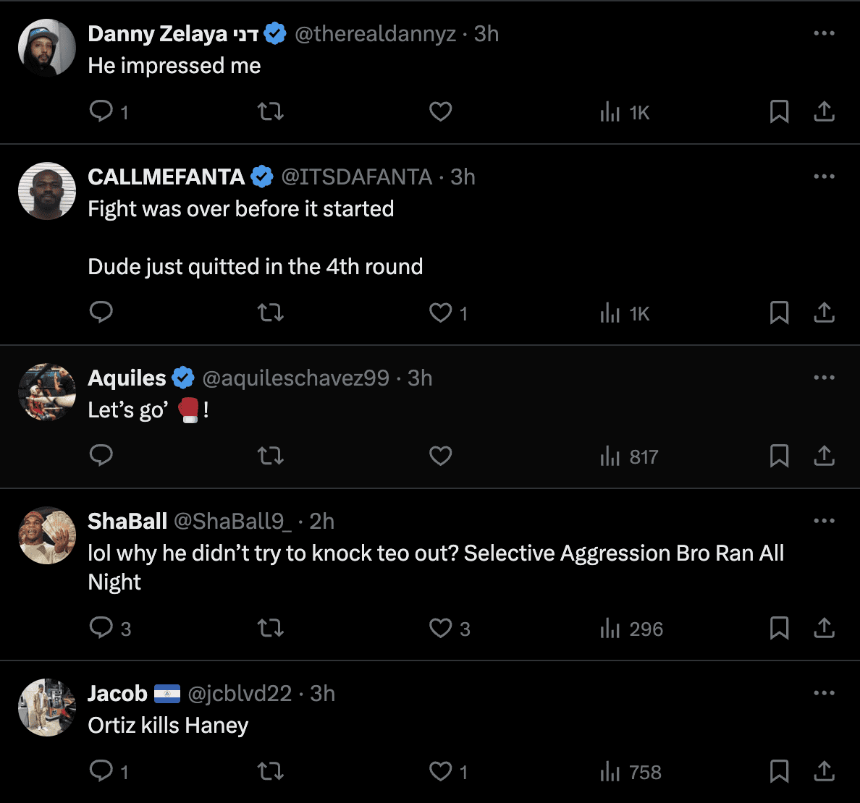Reply to ShaBall's tweet

[101, 628]
